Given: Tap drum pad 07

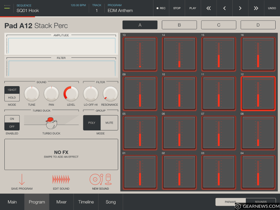Looking at the screenshot, I should (x=219, y=133).
